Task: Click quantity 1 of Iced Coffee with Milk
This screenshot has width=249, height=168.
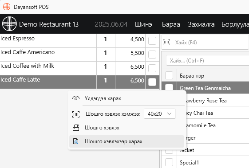Action: (x=106, y=66)
